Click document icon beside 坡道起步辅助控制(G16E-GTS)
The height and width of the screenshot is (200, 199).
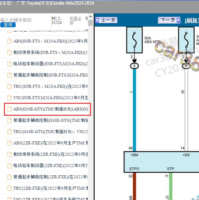click(10, 120)
